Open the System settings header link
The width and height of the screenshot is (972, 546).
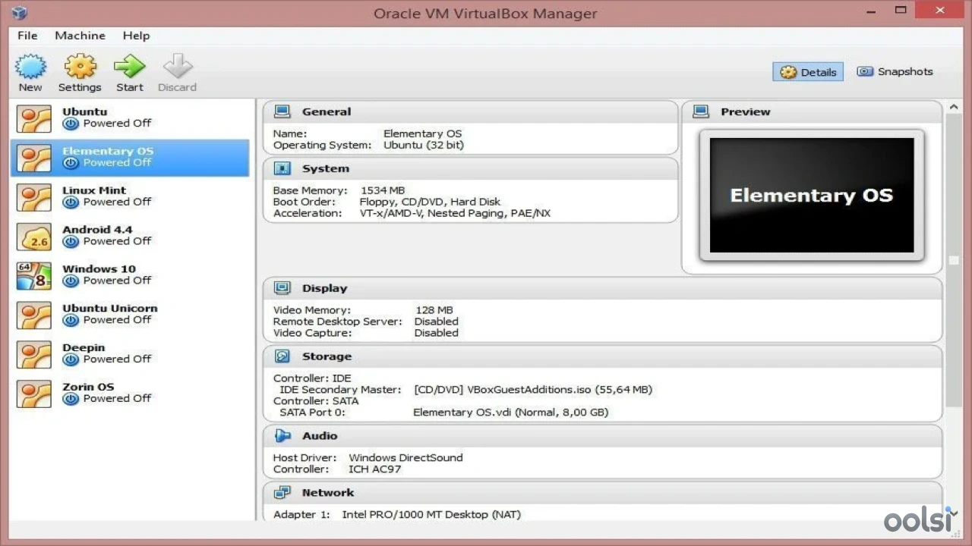326,168
